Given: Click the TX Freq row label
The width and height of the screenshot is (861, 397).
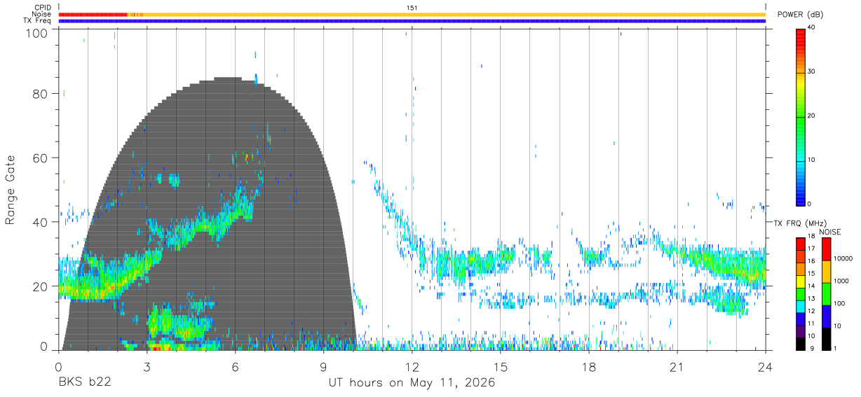Looking at the screenshot, I should (38, 21).
